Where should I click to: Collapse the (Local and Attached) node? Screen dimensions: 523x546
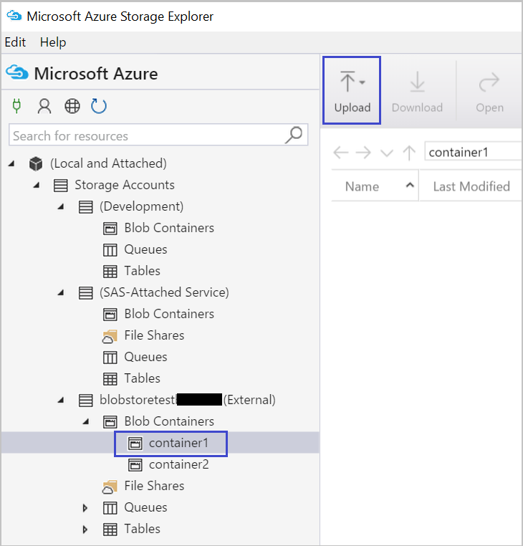tap(12, 163)
